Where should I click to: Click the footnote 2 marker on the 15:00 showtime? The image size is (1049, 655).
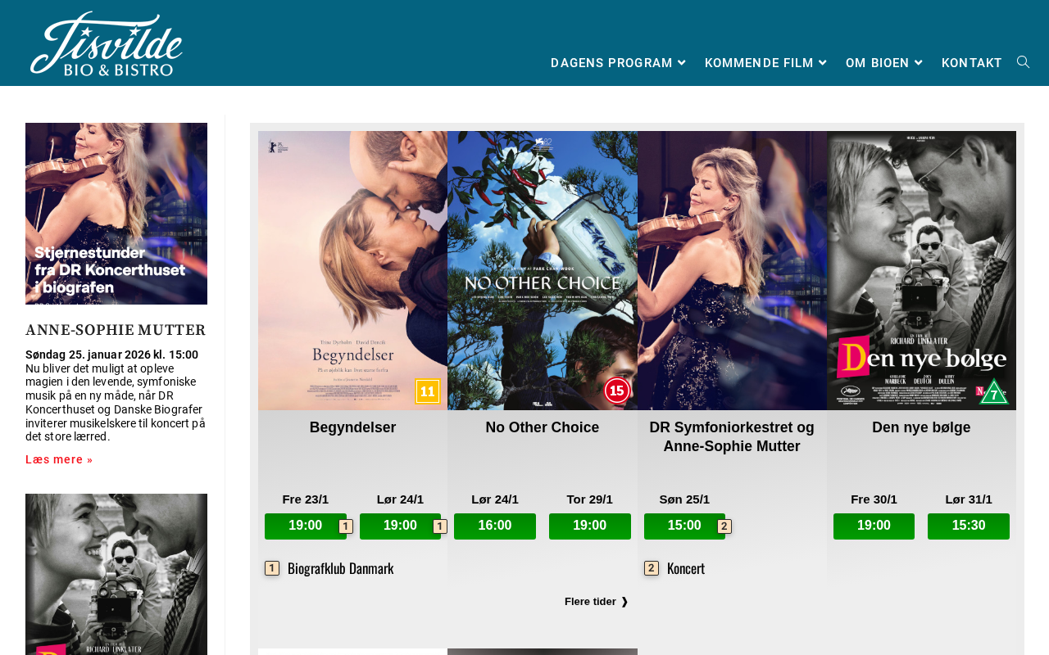click(724, 526)
